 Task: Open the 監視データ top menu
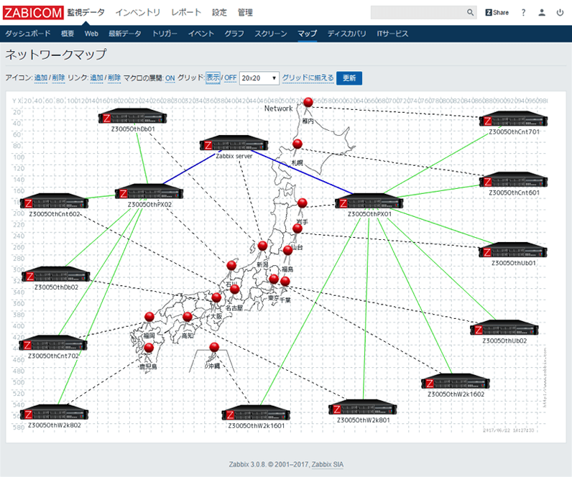pos(86,12)
